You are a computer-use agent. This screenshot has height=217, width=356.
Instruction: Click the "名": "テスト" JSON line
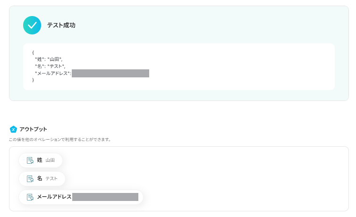point(50,66)
